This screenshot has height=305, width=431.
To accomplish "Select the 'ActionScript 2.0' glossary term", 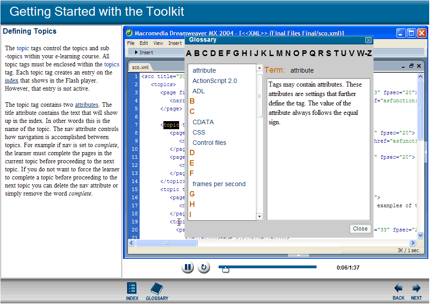I will 215,81.
